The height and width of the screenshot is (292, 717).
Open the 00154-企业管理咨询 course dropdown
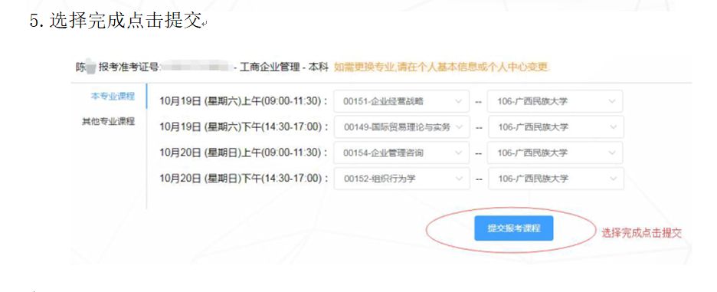tap(401, 153)
